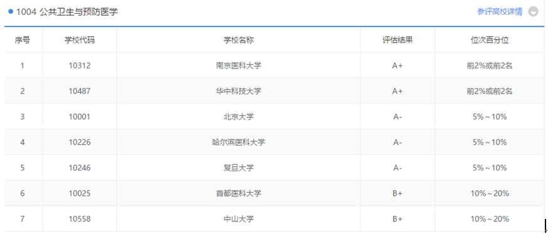Click school code 10558

click(80, 218)
